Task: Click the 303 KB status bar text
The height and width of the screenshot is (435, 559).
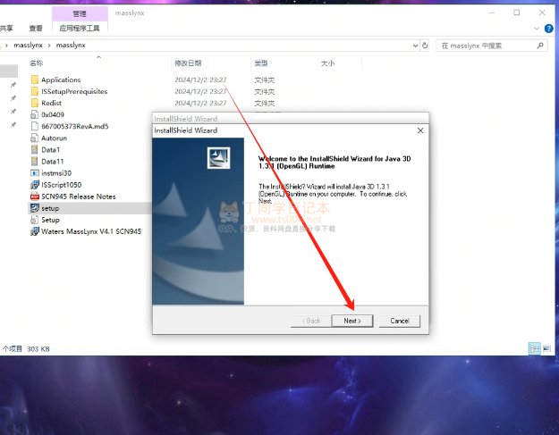Action: pos(38,349)
